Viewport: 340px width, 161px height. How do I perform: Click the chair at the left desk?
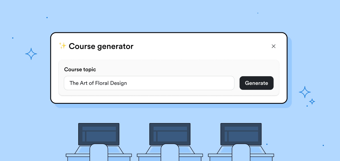99,152
